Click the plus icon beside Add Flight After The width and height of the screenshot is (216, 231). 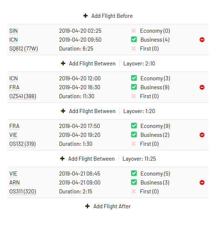[x=87, y=206]
